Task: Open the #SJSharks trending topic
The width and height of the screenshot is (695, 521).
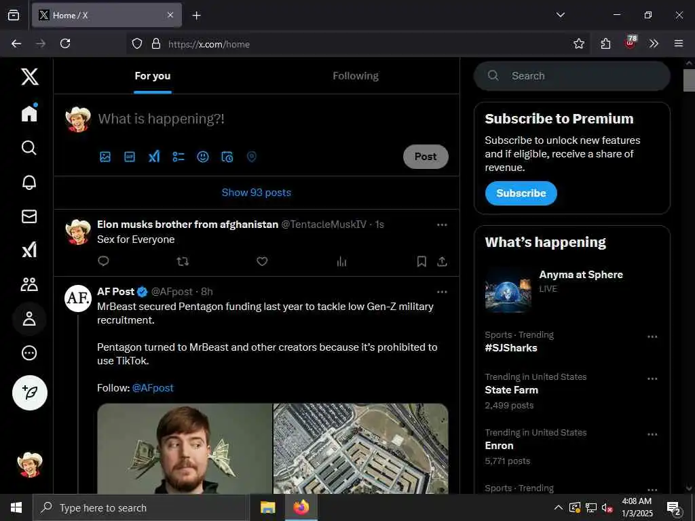Action: [511, 348]
